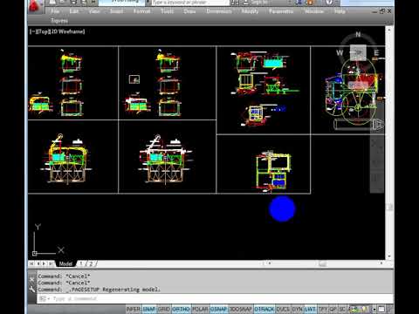Toggle POLAR tracking in status bar
The width and height of the screenshot is (419, 314).
[200, 309]
